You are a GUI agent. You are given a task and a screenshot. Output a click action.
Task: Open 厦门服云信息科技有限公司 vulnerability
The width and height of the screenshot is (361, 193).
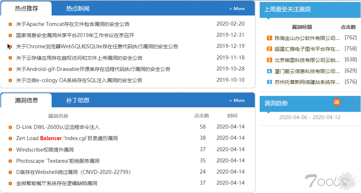[x=307, y=71]
